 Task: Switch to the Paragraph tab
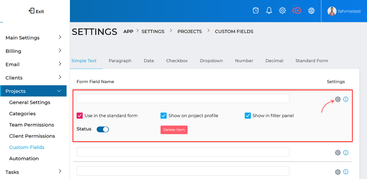click(x=120, y=61)
